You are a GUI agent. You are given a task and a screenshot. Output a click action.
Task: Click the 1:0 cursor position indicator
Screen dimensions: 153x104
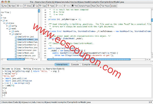[150, 102]
